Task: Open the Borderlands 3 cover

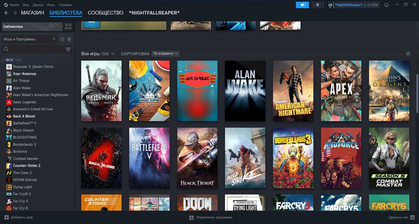Action: tap(293, 158)
